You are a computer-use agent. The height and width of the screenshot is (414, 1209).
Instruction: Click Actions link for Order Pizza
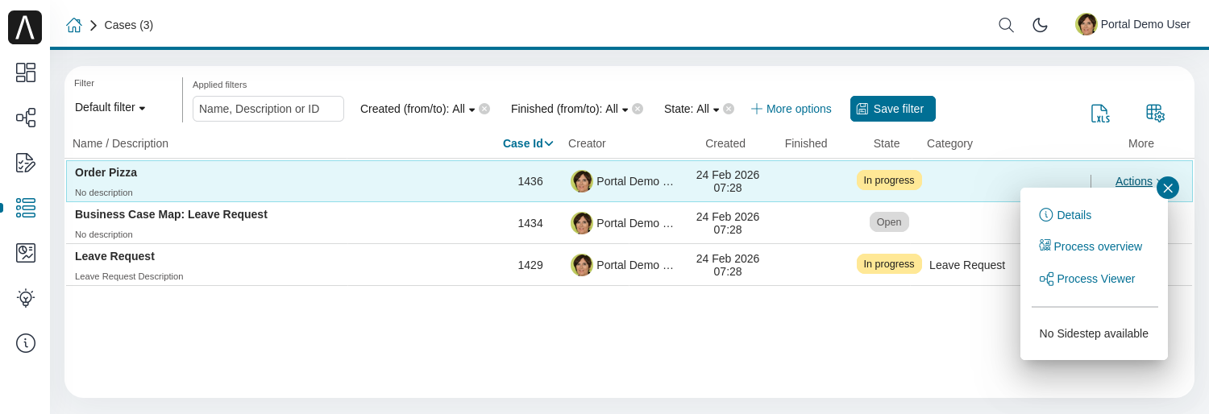click(x=1133, y=181)
